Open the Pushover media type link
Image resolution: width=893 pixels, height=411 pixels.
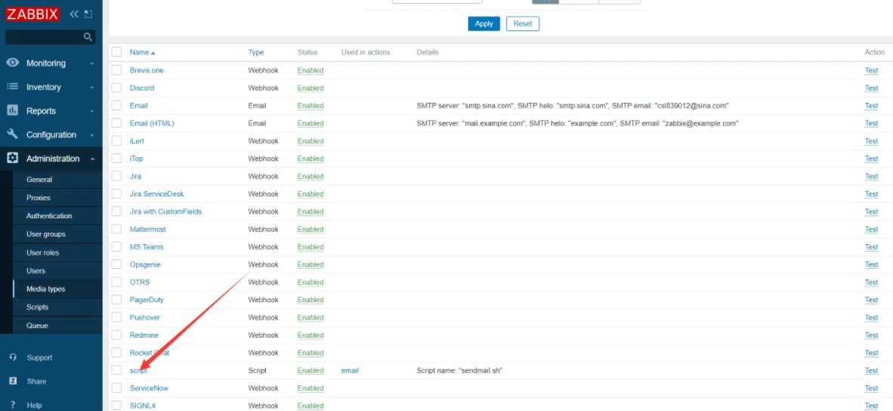click(144, 317)
